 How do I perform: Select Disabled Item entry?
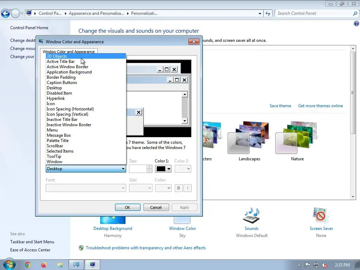click(86, 93)
